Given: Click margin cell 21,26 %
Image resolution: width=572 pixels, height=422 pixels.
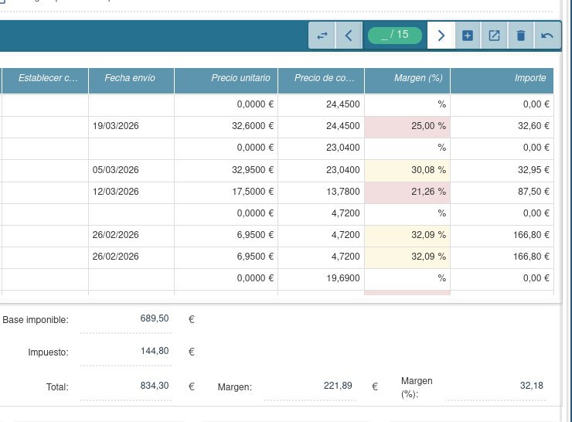Looking at the screenshot, I should (x=407, y=192).
